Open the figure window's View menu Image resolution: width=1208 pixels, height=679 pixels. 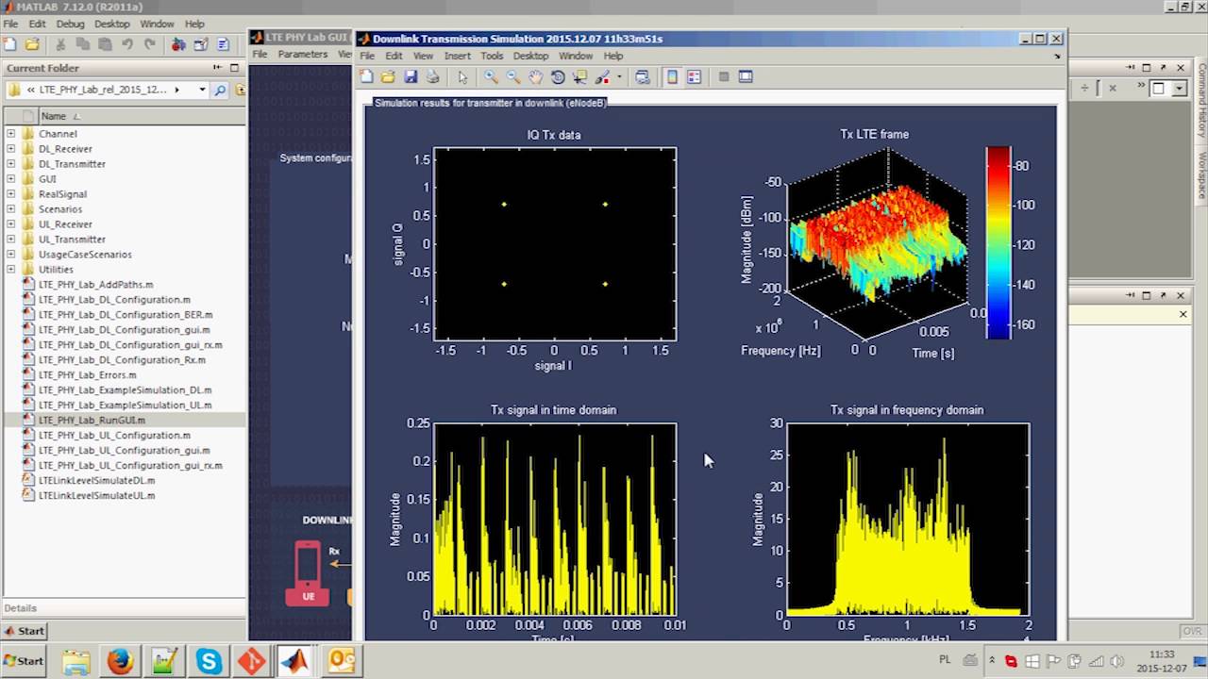coord(423,57)
